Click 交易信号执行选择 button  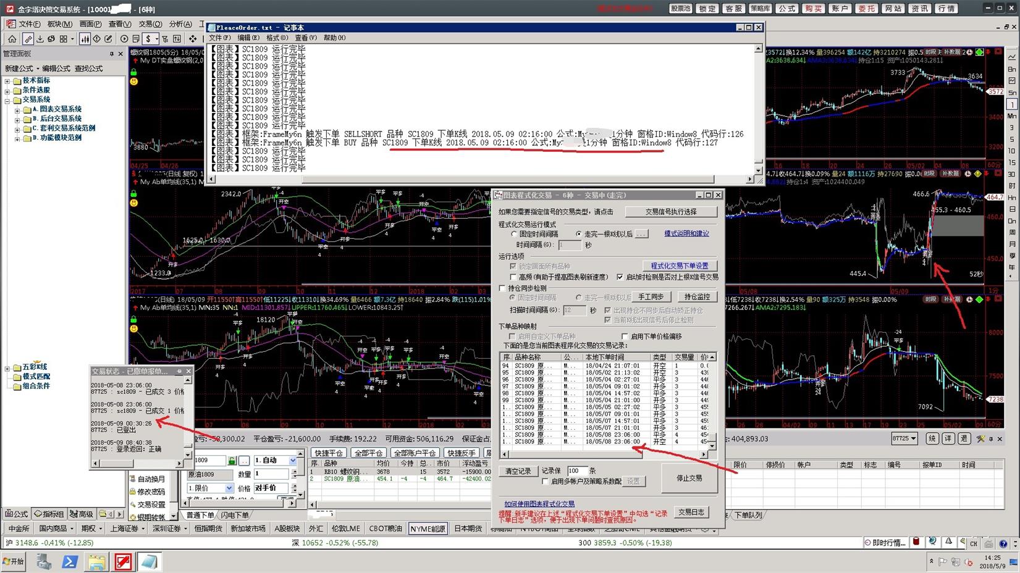(x=671, y=212)
